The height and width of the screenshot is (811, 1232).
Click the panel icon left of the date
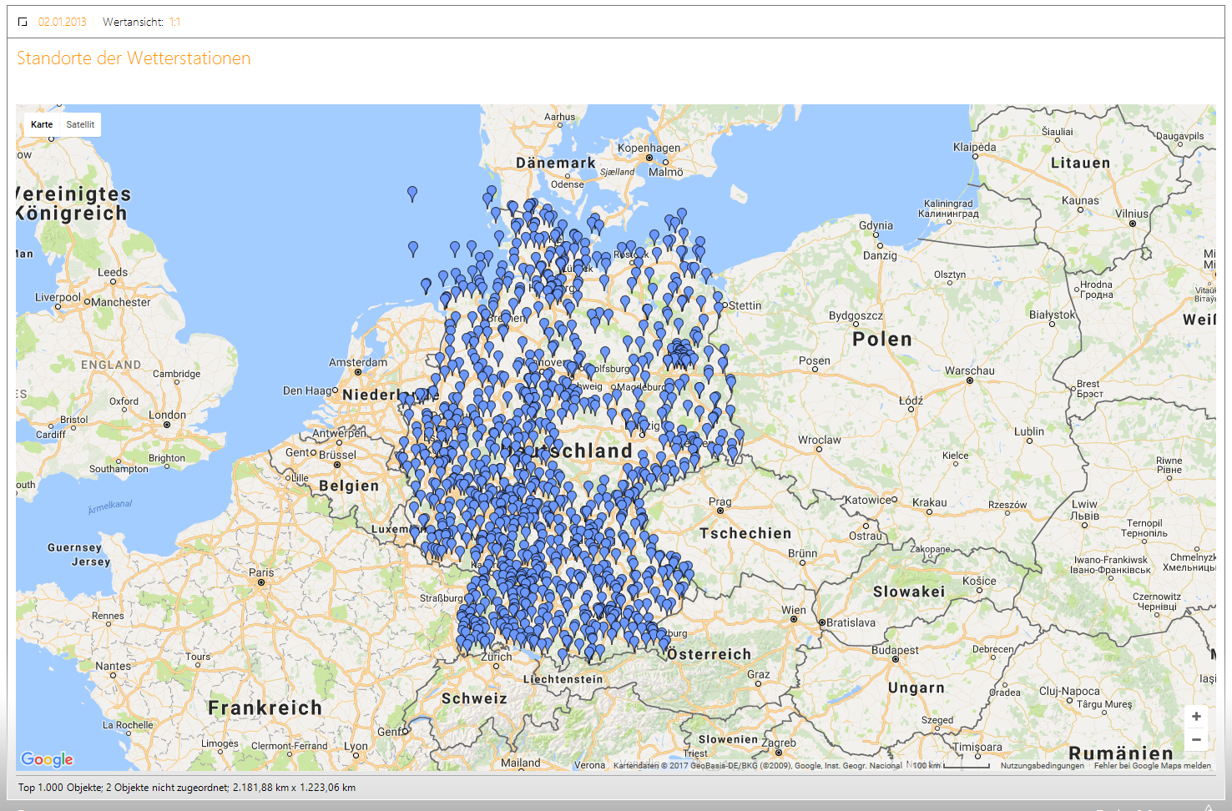pos(23,22)
